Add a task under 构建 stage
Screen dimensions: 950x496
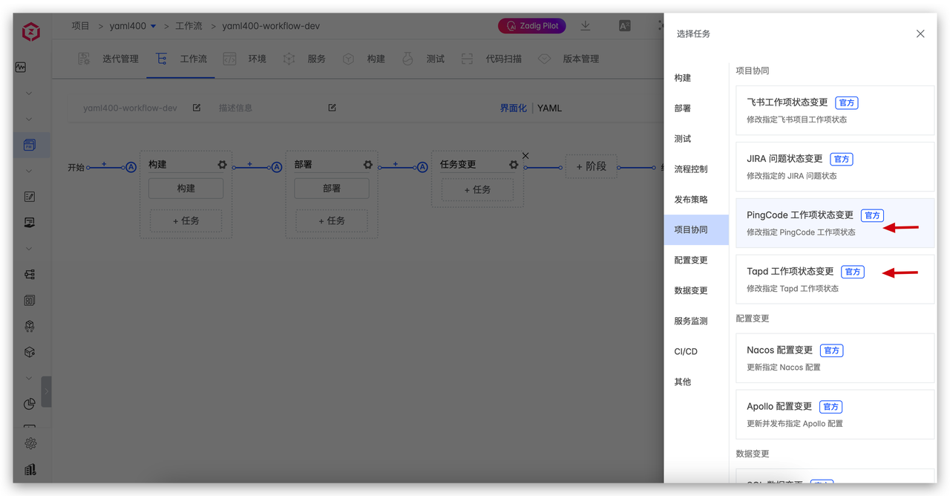coord(186,221)
